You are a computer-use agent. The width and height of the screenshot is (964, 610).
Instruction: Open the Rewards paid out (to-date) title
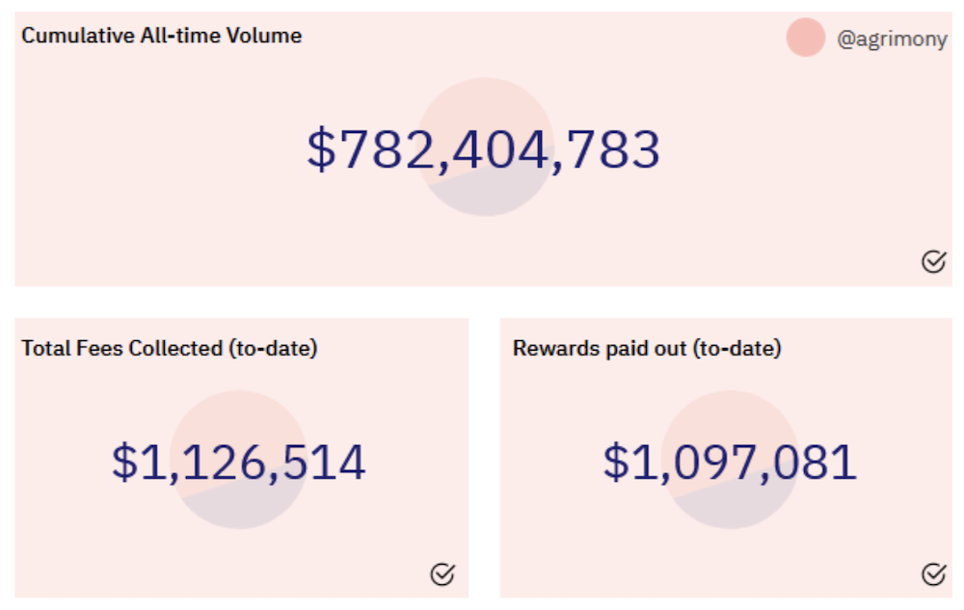point(647,348)
